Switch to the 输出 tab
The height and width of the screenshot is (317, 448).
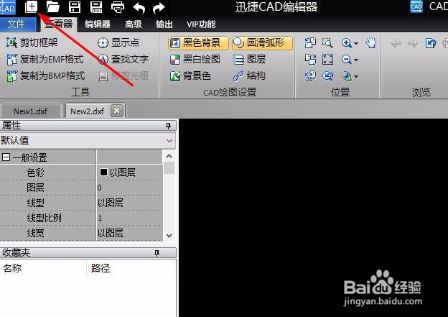164,24
